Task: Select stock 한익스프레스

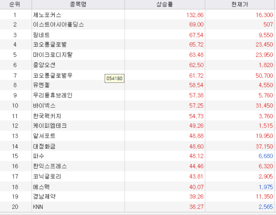Action: point(50,166)
